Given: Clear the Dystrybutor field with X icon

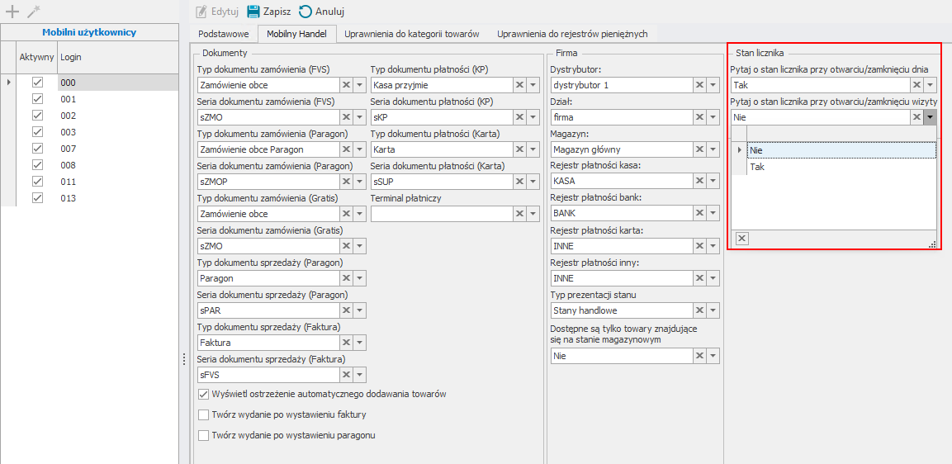Looking at the screenshot, I should pos(699,85).
